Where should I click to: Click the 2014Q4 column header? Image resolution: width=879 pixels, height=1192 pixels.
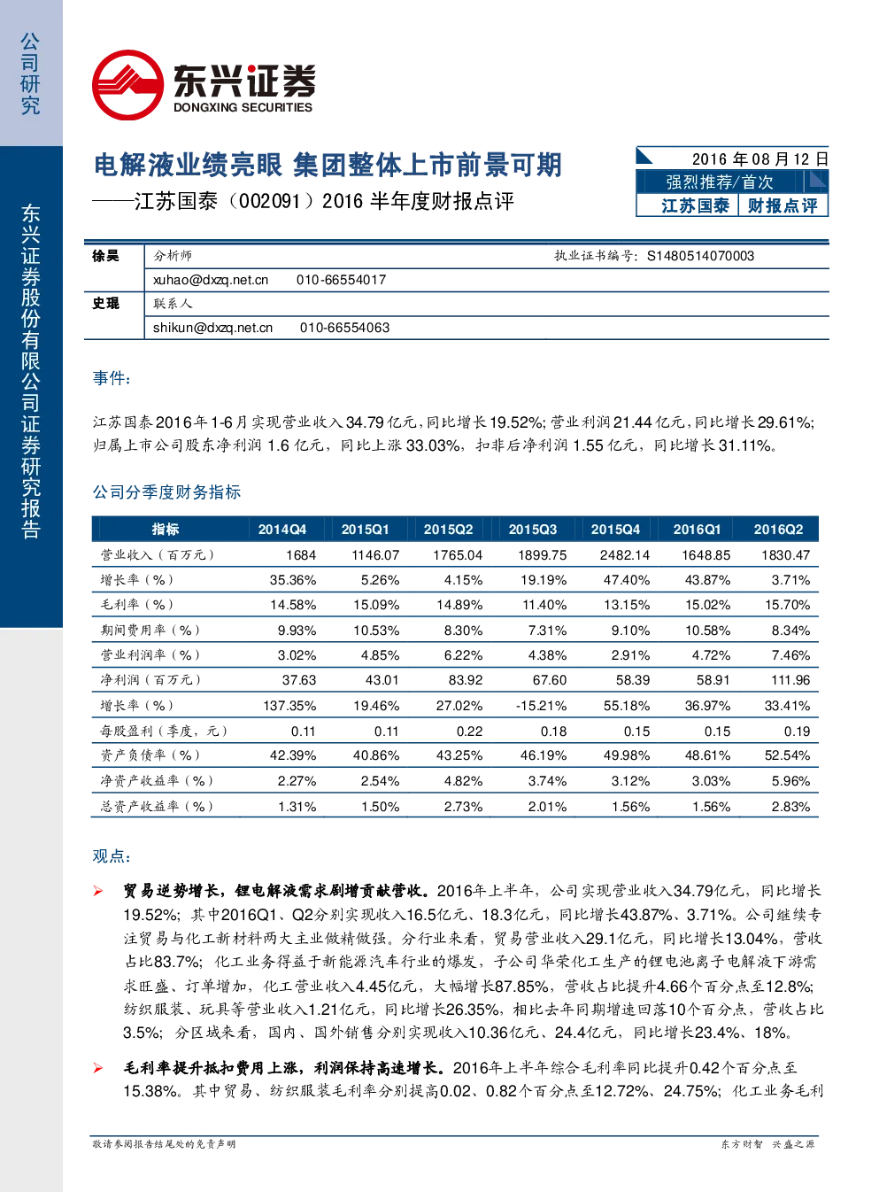pos(281,530)
